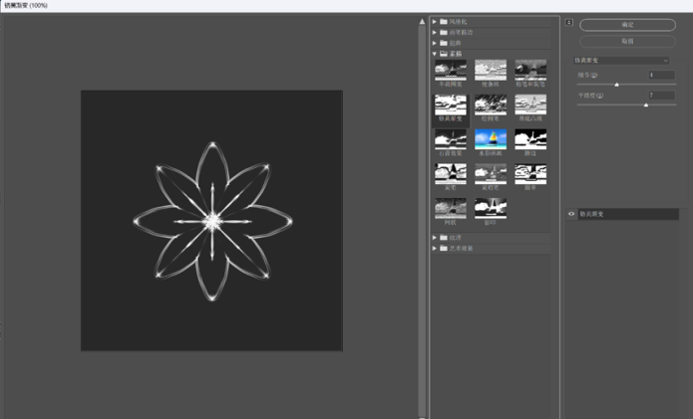The width and height of the screenshot is (693, 419).
Task: Select the 绘图笔 (Graphic Pen) filter thumbnail
Action: pyautogui.click(x=491, y=104)
